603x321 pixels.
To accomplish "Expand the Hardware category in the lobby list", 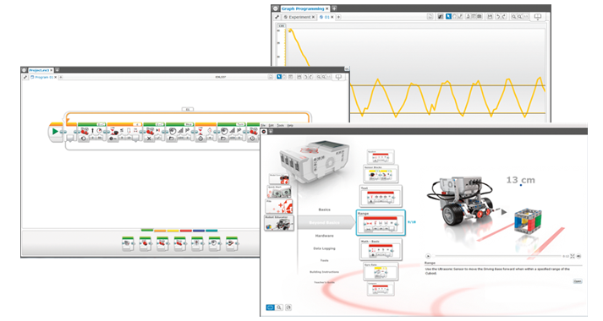I will pyautogui.click(x=324, y=236).
